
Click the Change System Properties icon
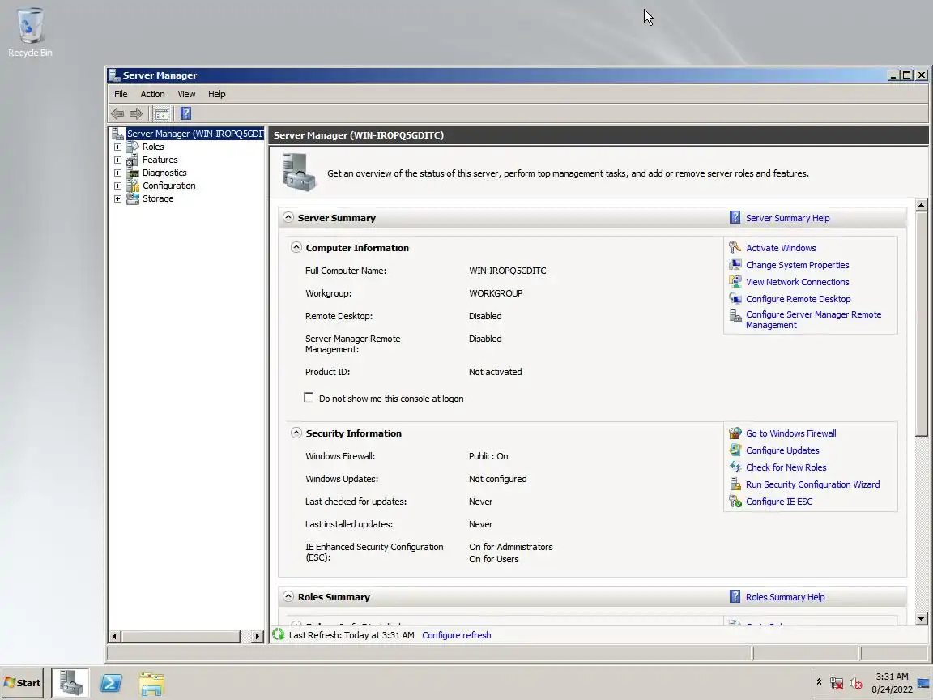coord(735,265)
